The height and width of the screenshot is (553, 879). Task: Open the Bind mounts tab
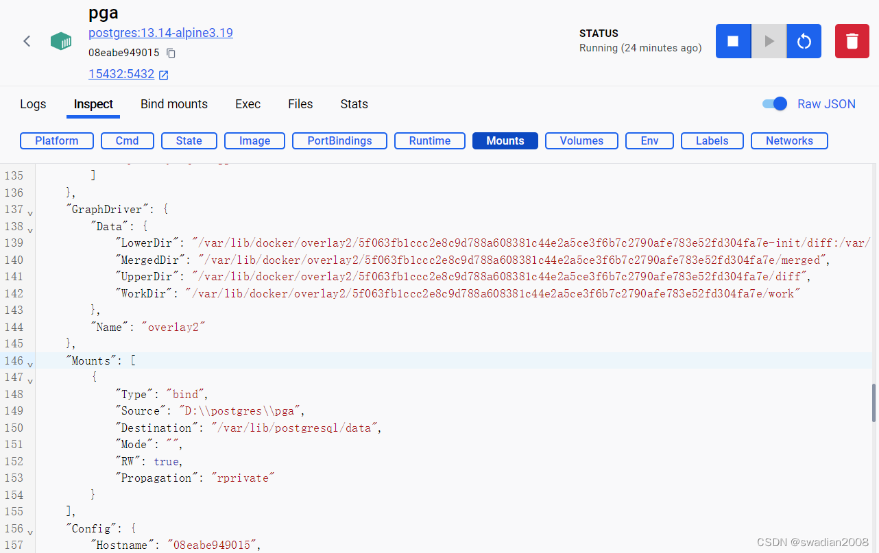click(x=174, y=104)
